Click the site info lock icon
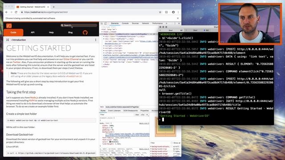This screenshot has height=160, width=285. coord(22,12)
